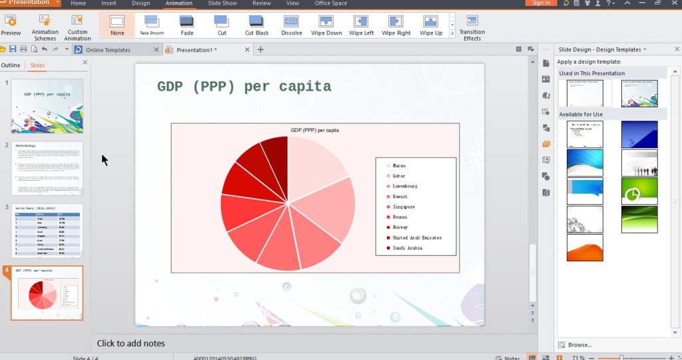Start slideshow from status bar play icon
The height and width of the screenshot is (360, 682).
(559, 358)
